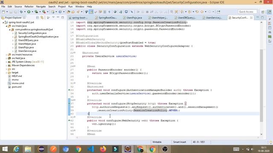
Task: Click the Debug bug icon in toolbar
Action: (x=21, y=12)
